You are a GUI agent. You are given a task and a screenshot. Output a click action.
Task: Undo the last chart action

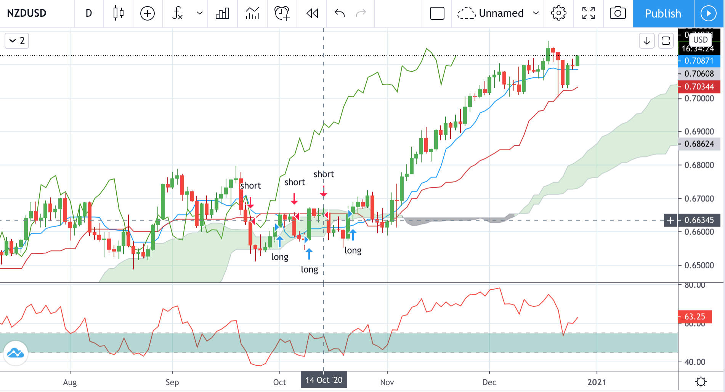tap(340, 13)
